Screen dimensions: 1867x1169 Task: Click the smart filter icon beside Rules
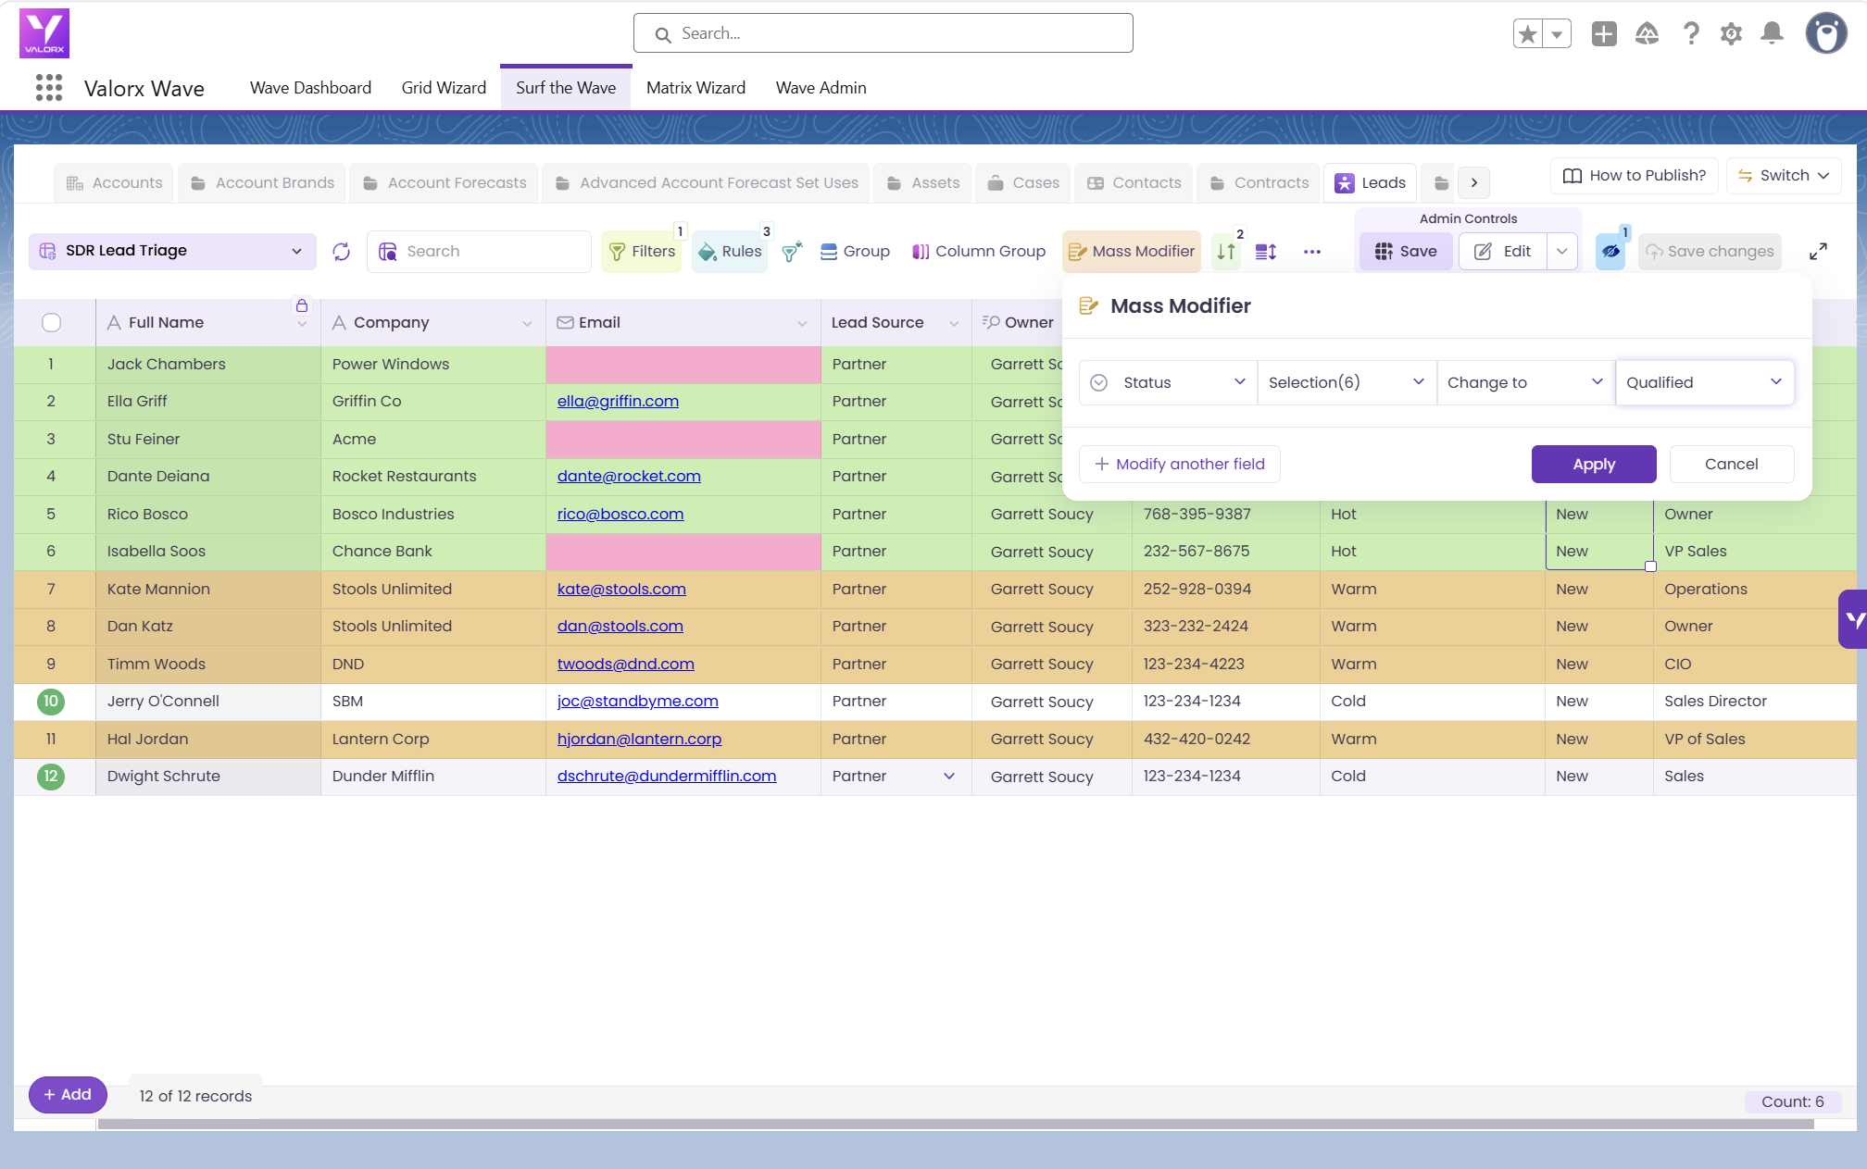pos(792,252)
